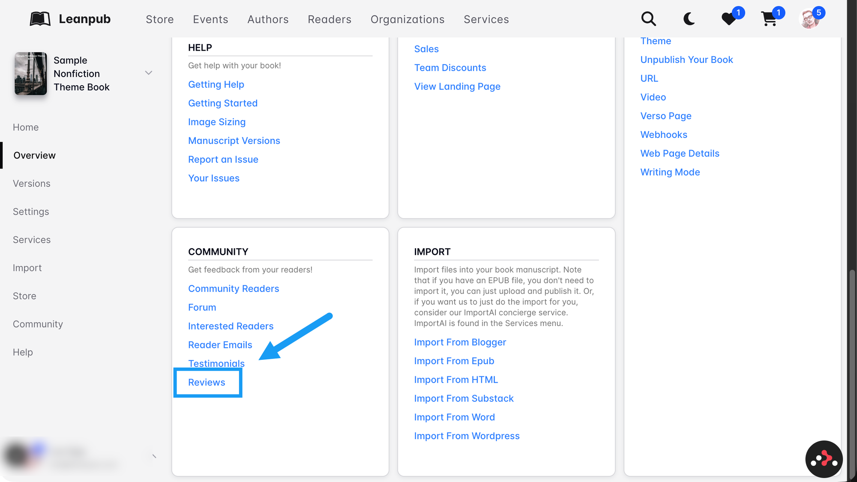
Task: Open the Reviews link under Community
Action: [207, 382]
